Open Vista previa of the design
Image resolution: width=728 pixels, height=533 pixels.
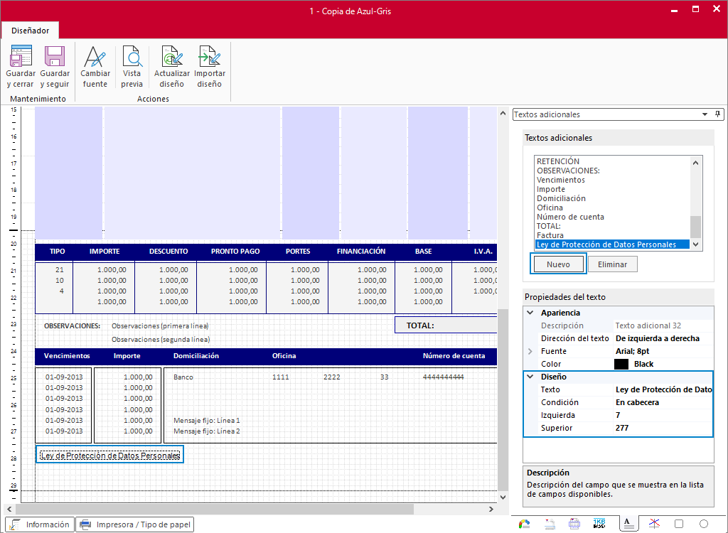pyautogui.click(x=132, y=66)
